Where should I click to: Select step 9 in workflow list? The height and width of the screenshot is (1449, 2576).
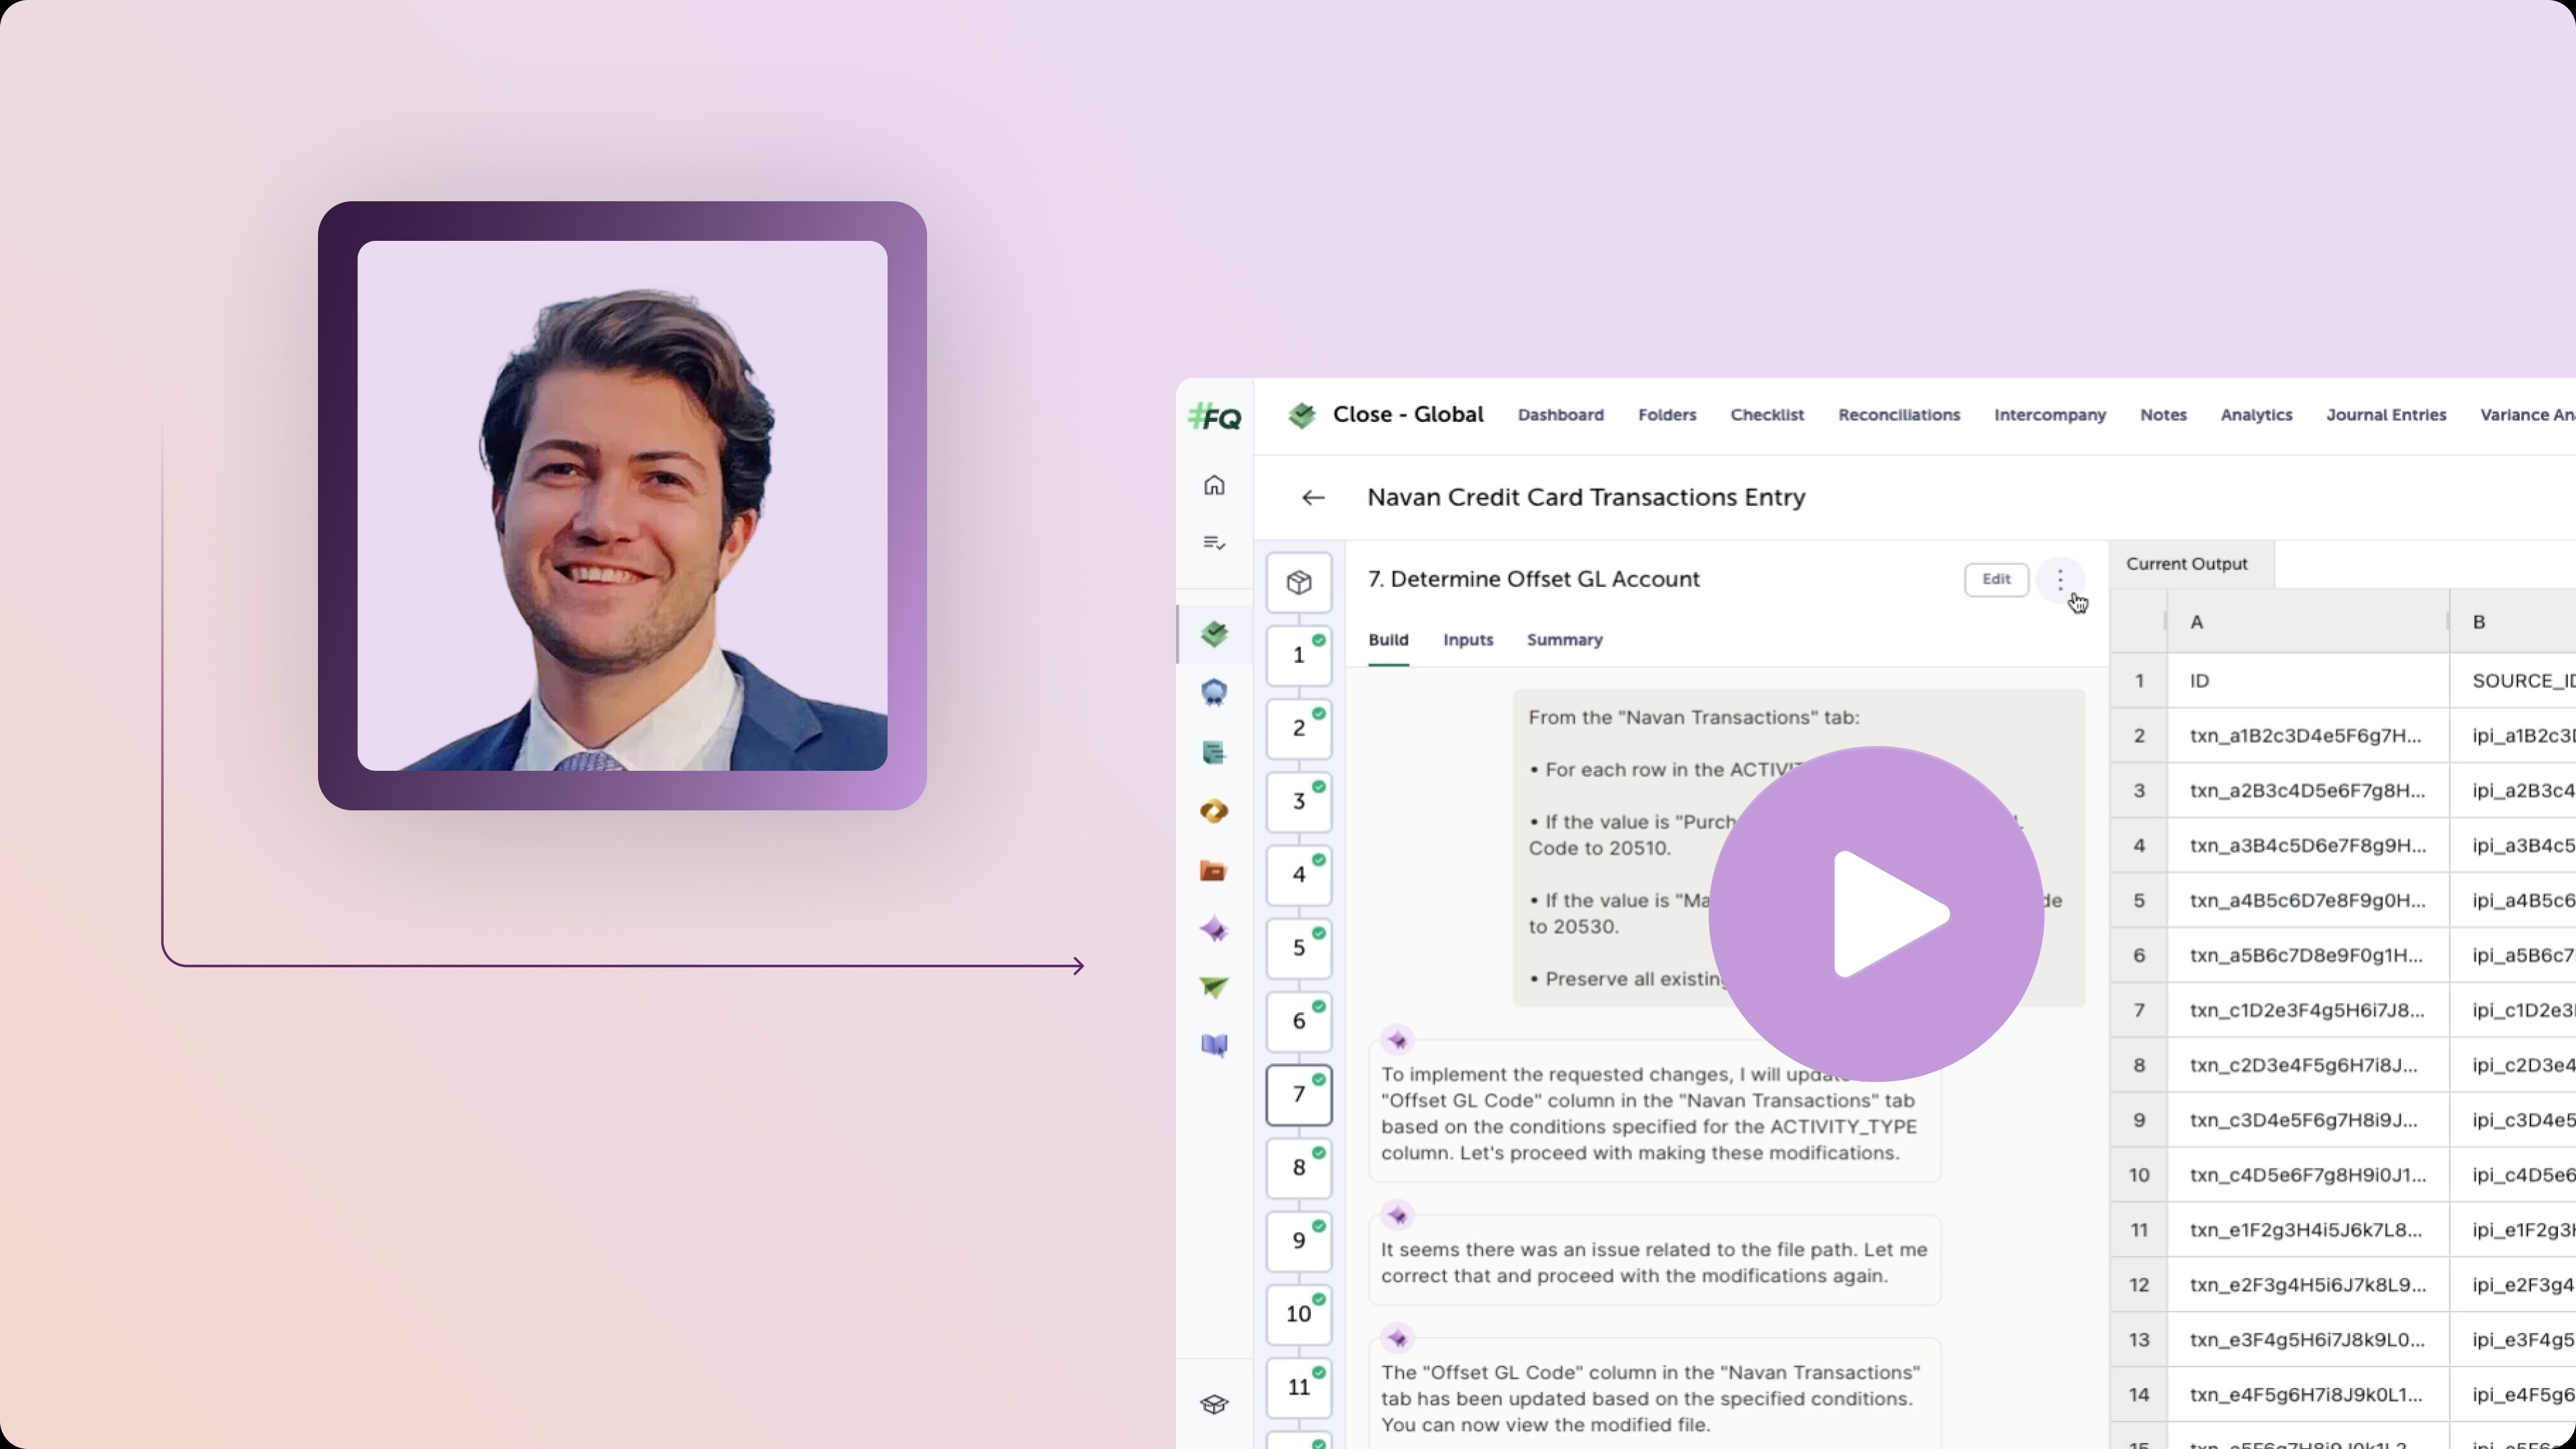point(1299,1241)
